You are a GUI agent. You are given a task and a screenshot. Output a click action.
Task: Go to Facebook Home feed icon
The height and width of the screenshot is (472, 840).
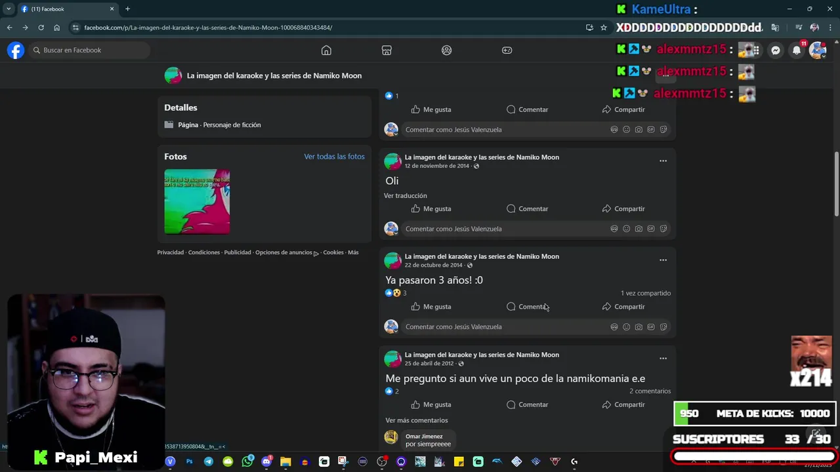326,50
